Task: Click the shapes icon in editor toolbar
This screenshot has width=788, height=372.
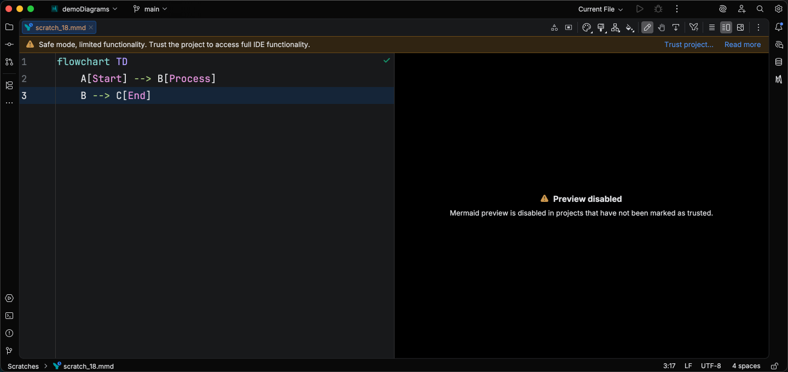Action: click(554, 27)
